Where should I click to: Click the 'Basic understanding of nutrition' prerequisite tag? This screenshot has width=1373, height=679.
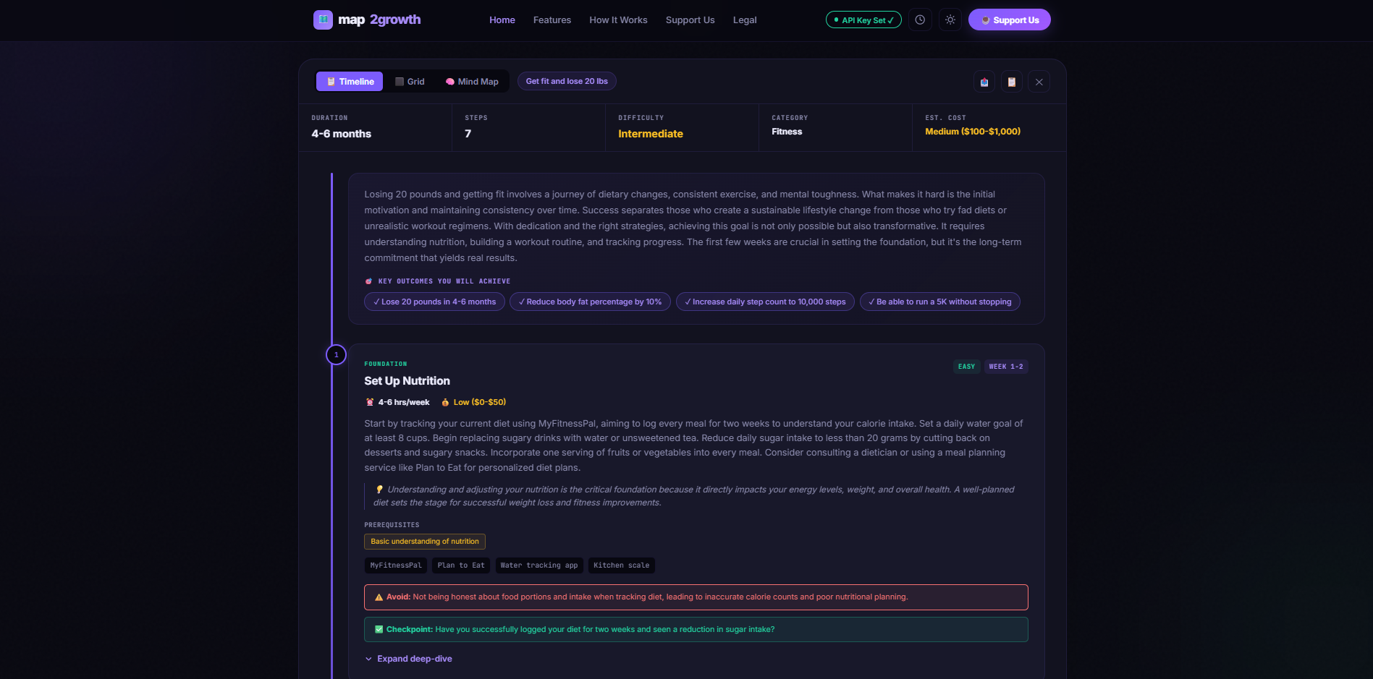425,542
